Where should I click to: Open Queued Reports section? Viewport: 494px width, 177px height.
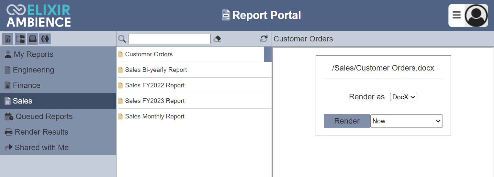click(58, 116)
